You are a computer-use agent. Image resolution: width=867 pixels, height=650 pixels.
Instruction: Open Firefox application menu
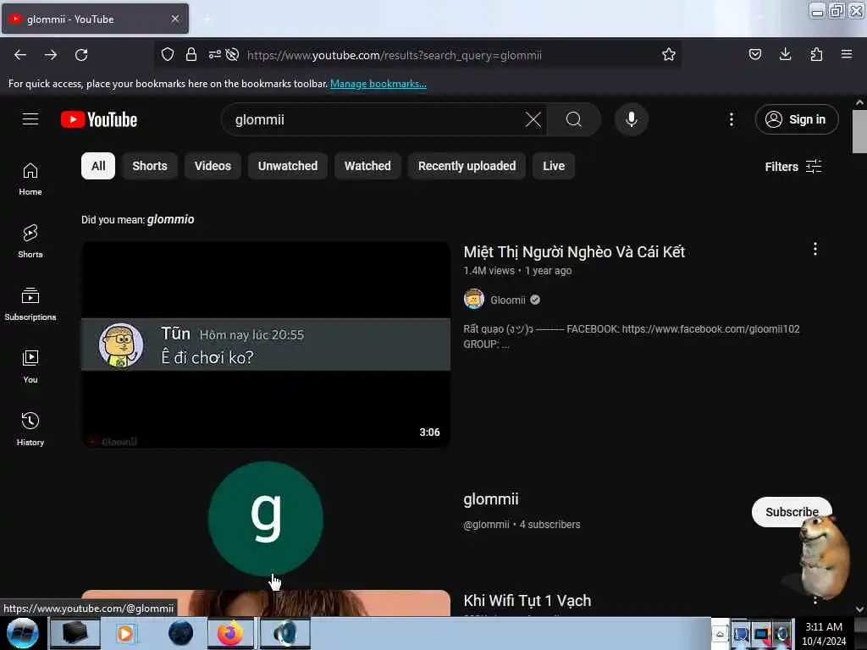847,55
